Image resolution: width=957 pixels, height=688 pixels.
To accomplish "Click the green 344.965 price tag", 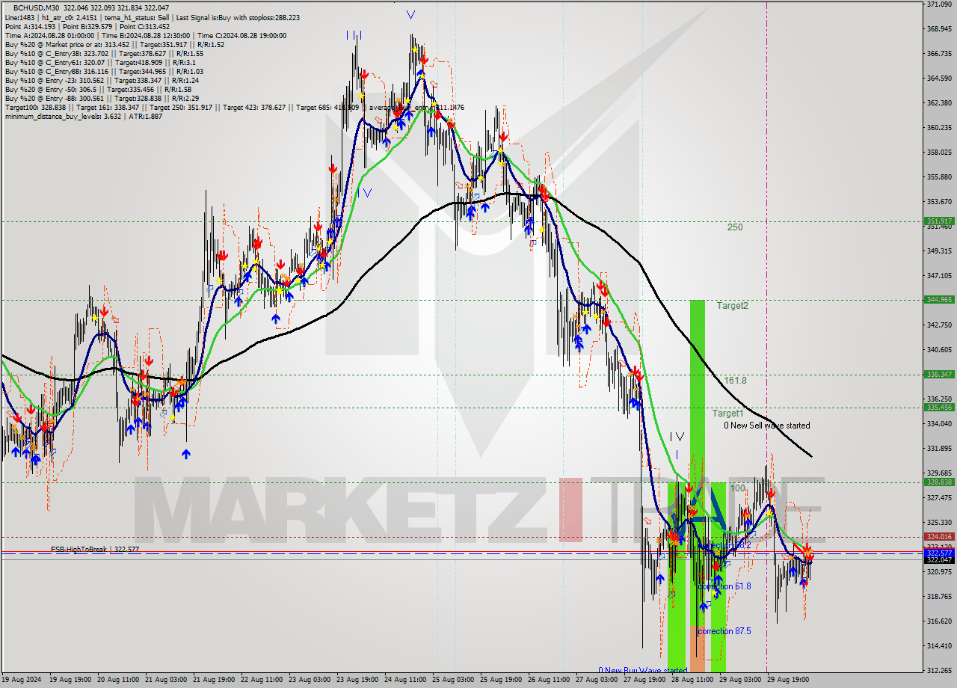I will point(939,300).
